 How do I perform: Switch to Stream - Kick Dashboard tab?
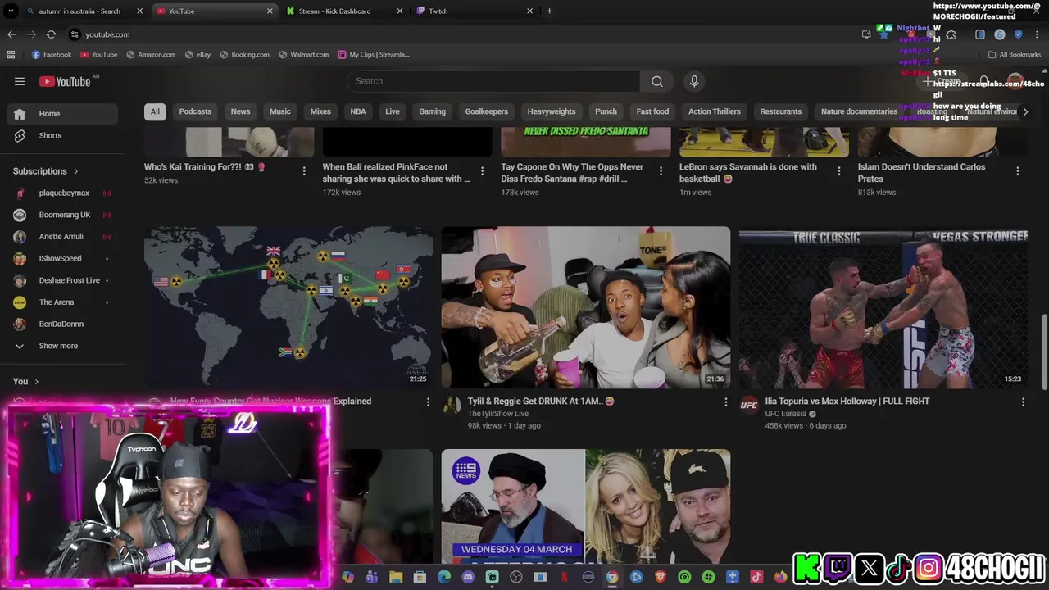[344, 11]
